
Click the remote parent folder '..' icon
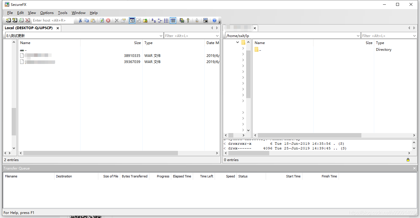tap(257, 49)
